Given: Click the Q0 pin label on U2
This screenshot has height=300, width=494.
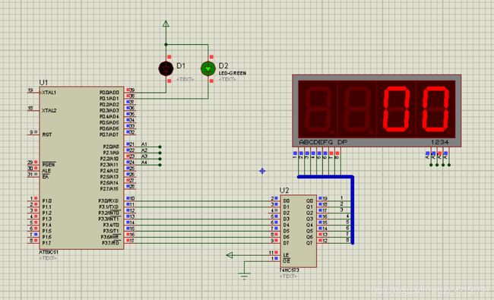Looking at the screenshot, I should [x=309, y=201].
